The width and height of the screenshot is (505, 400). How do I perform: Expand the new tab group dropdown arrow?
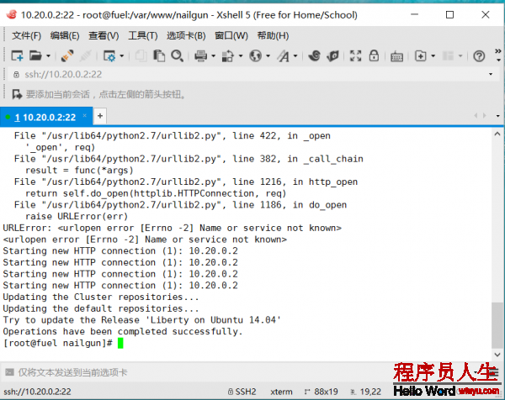click(x=433, y=56)
